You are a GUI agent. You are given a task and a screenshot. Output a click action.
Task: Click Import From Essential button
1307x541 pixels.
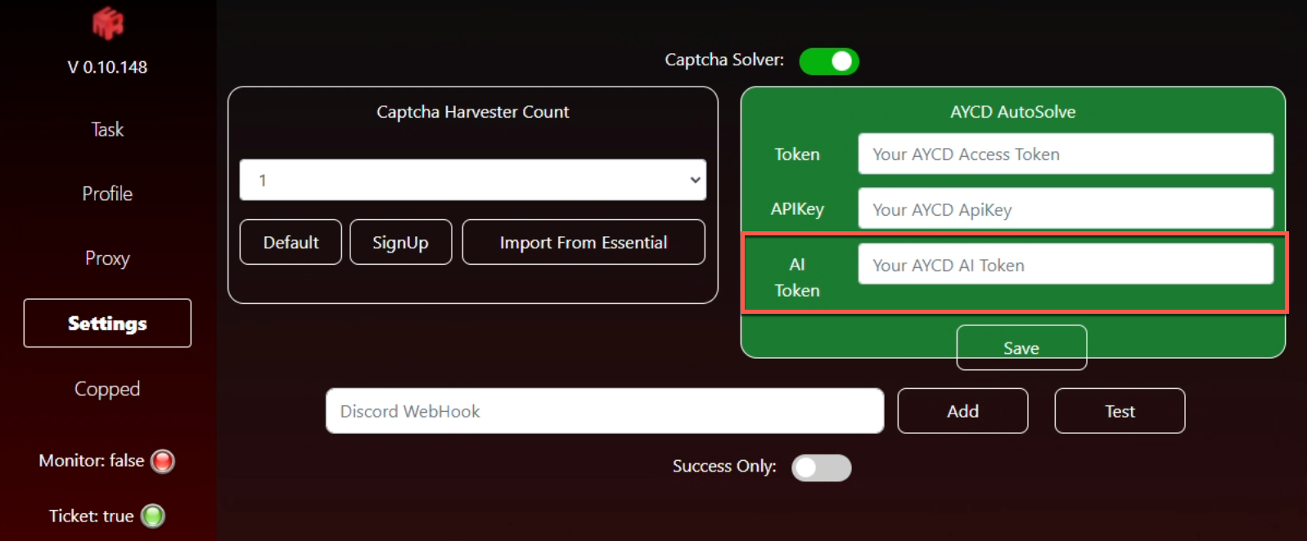point(583,243)
